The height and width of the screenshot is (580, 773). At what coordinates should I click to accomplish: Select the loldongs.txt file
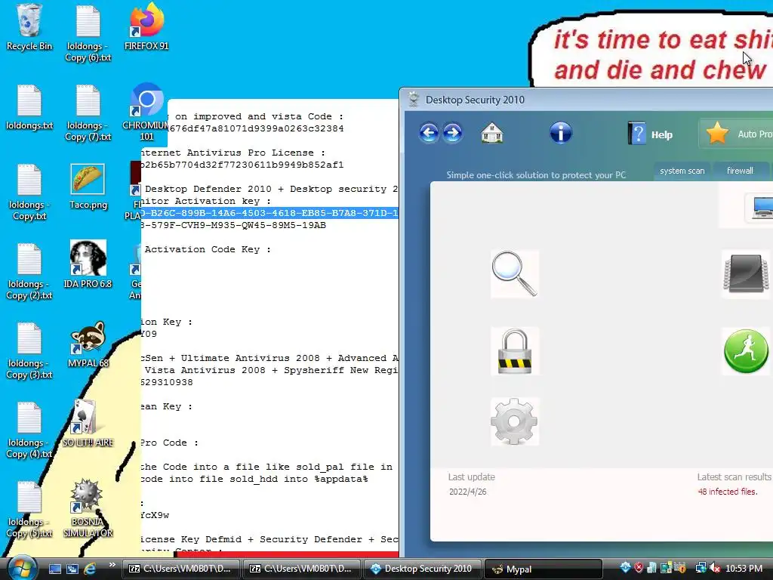tap(29, 107)
